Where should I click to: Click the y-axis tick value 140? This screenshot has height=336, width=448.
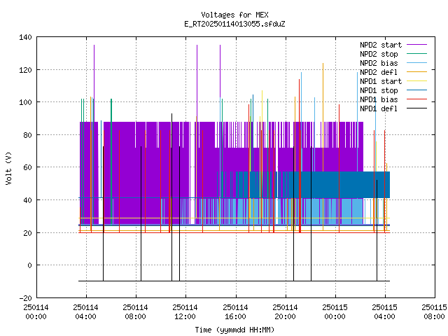click(25, 37)
